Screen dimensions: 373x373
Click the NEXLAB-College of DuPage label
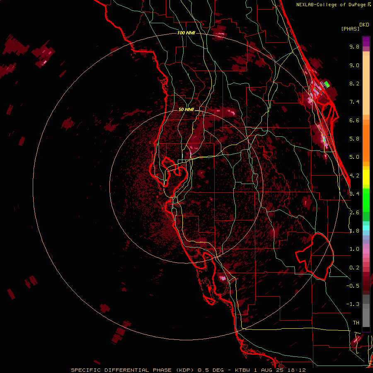click(332, 5)
